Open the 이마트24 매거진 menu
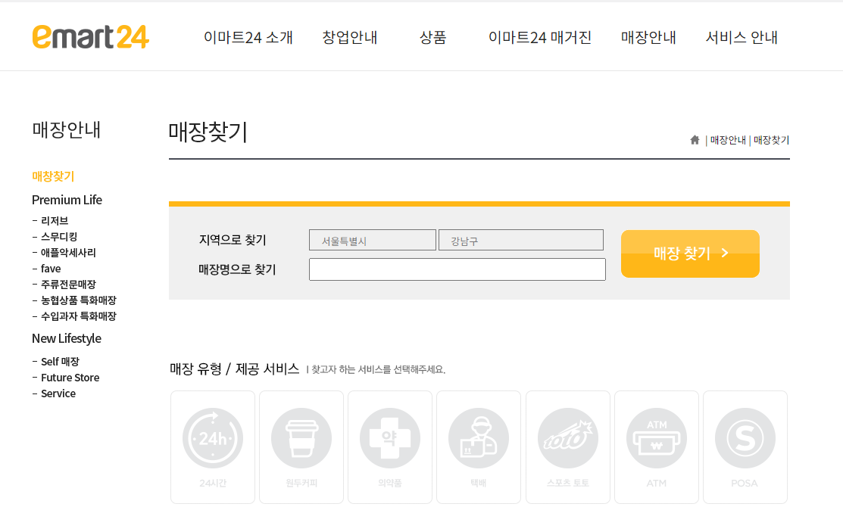 coord(540,38)
